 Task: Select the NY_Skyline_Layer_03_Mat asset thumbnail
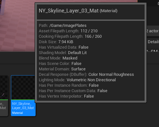23,87
